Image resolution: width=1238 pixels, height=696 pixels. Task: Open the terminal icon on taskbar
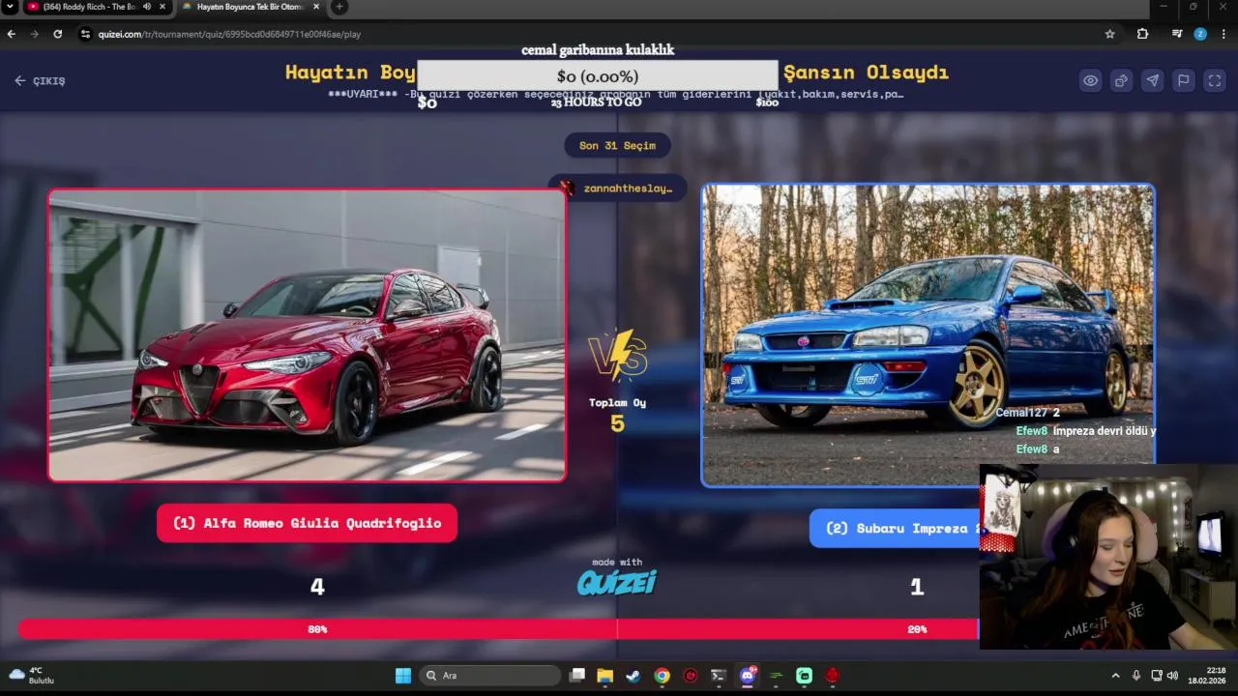click(x=719, y=676)
